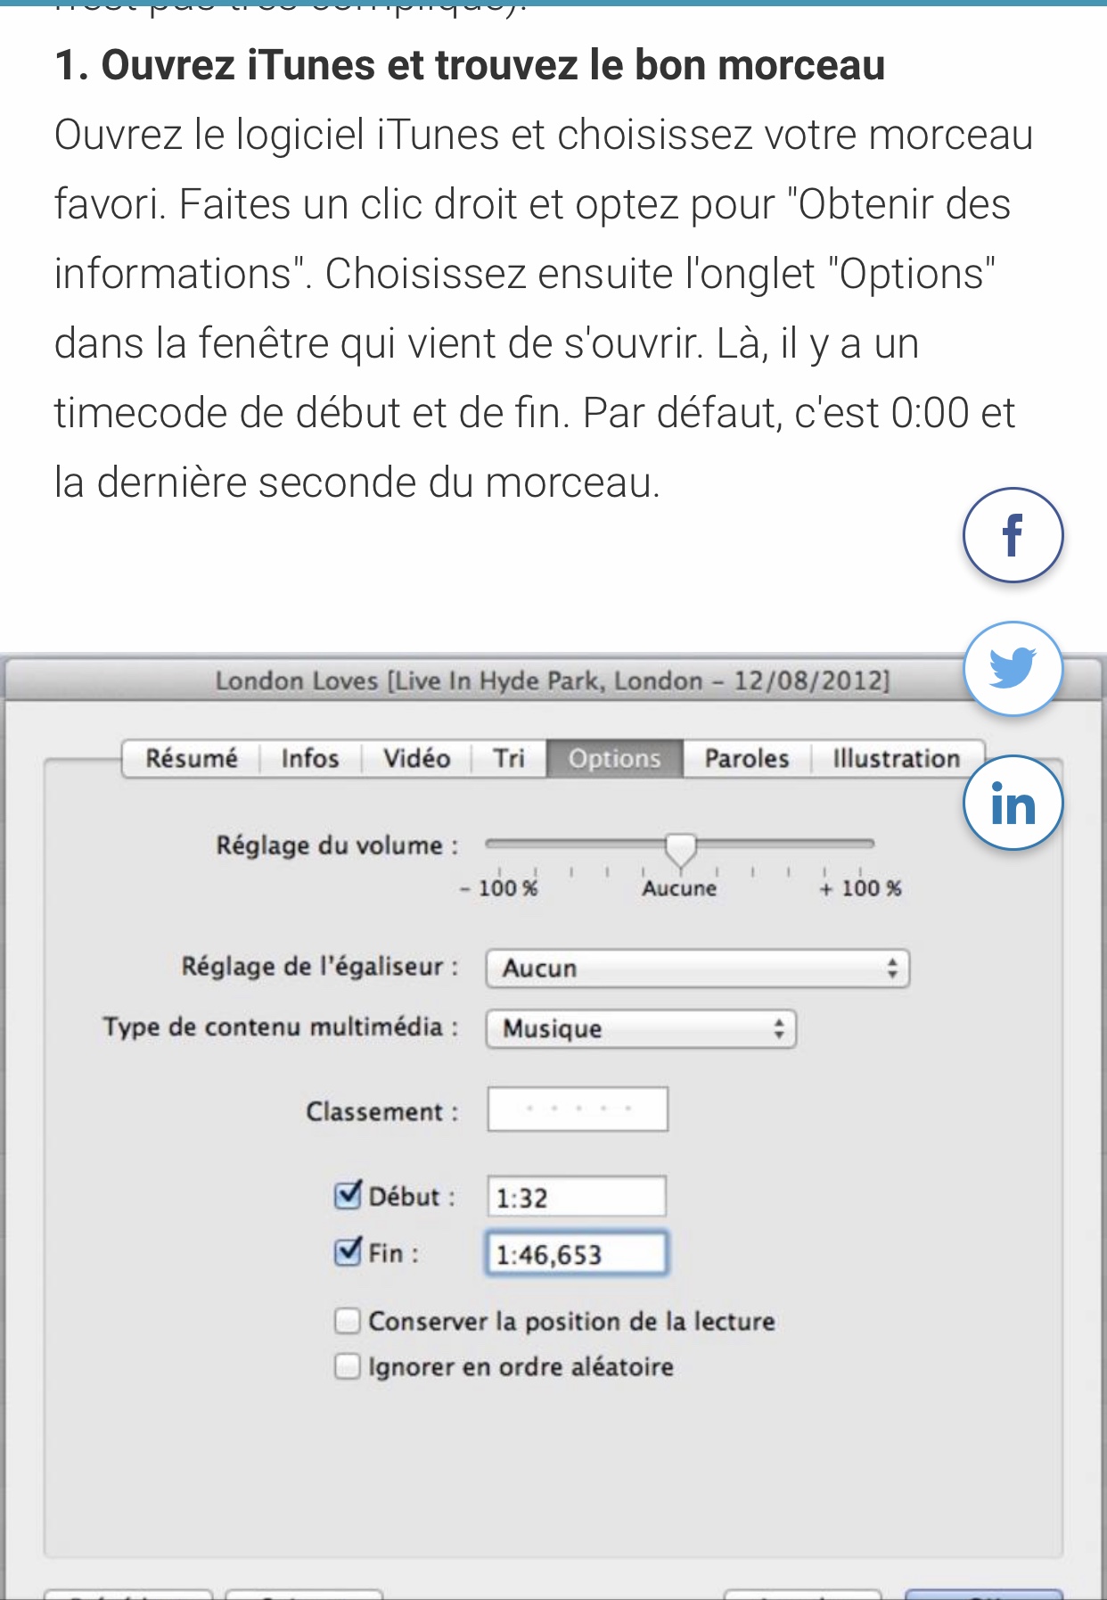Open the Infos tab
1107x1600 pixels.
click(x=310, y=759)
